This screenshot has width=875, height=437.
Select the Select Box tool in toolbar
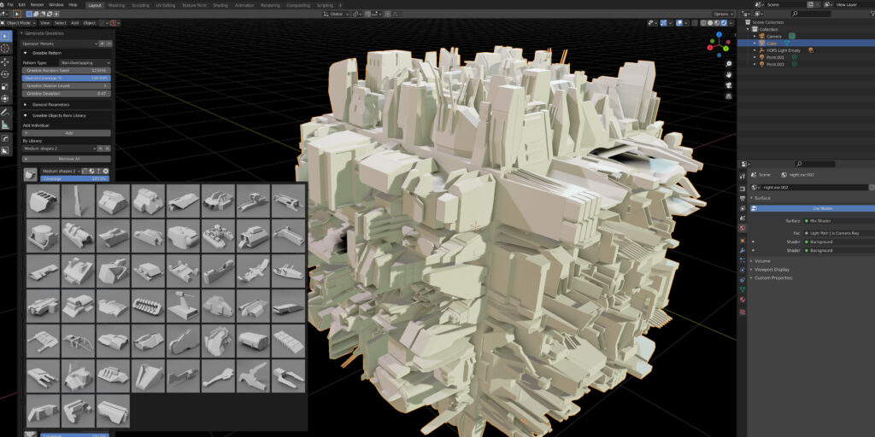pyautogui.click(x=6, y=36)
